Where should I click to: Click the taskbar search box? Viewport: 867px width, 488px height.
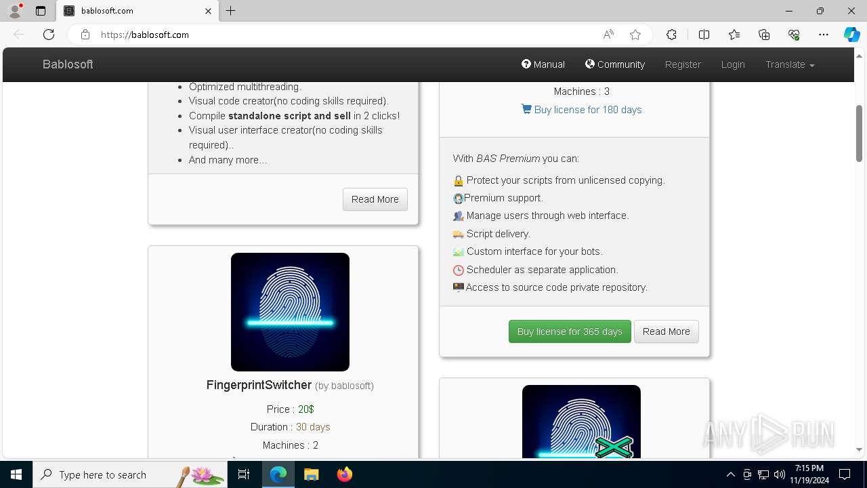(x=130, y=474)
